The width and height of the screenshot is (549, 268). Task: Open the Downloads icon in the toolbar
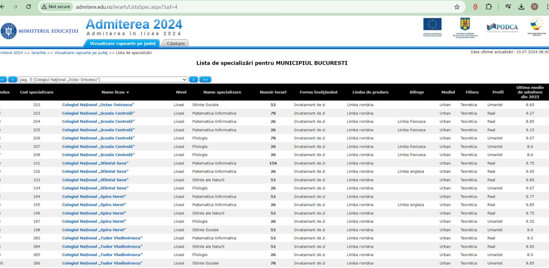click(521, 6)
